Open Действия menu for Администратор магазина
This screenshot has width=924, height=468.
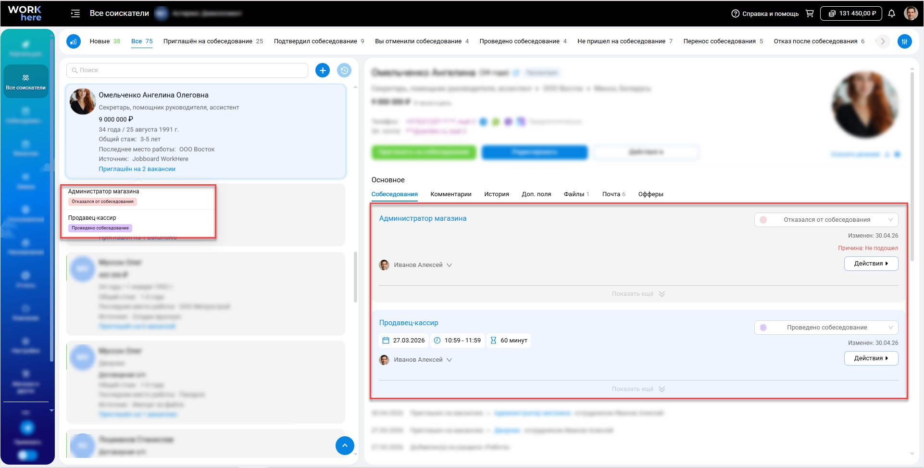[871, 264]
